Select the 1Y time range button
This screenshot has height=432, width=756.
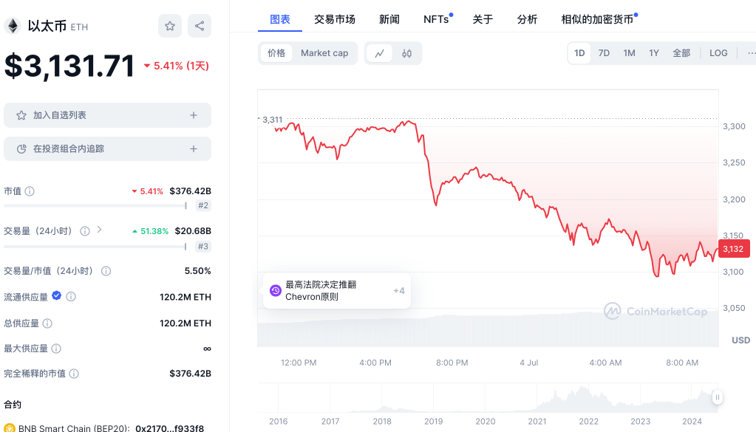click(x=654, y=53)
